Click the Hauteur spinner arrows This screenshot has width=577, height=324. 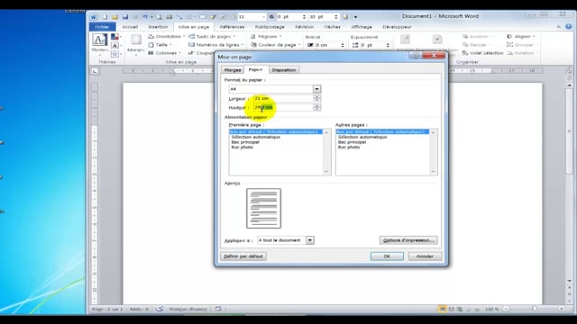point(316,107)
